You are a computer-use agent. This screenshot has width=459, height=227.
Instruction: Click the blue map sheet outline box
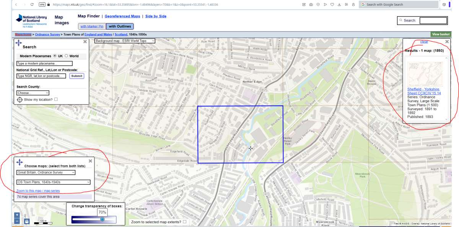click(x=240, y=134)
